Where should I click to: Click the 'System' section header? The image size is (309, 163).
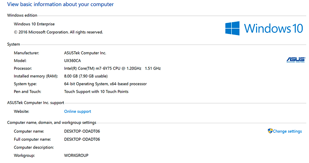point(13,44)
